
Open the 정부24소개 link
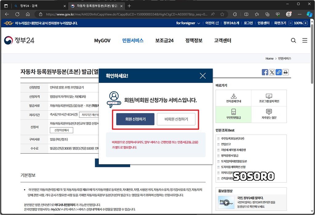point(231,23)
